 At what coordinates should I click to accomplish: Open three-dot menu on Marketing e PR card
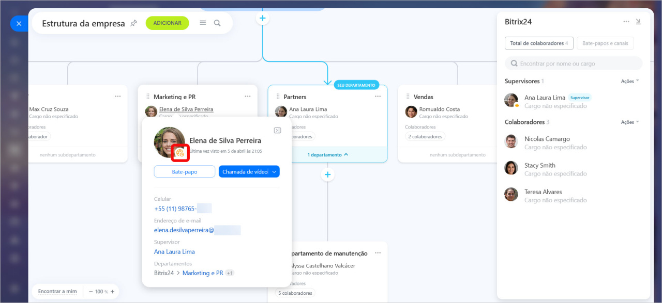tap(248, 97)
